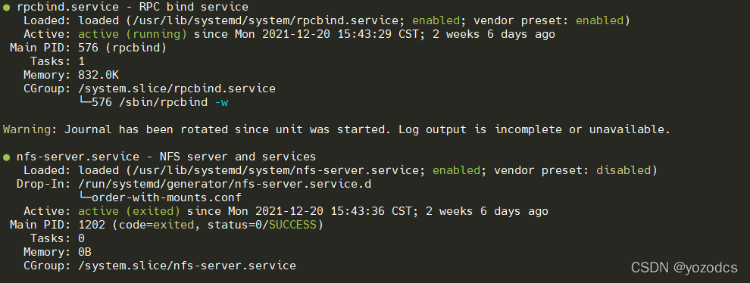The image size is (750, 283).
Task: Click the 'enabled' word after rpcbind.service path
Action: coord(436,20)
